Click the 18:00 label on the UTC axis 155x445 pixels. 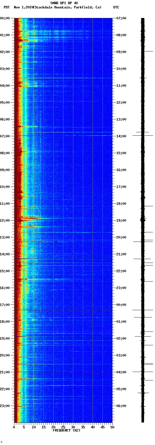point(121,204)
